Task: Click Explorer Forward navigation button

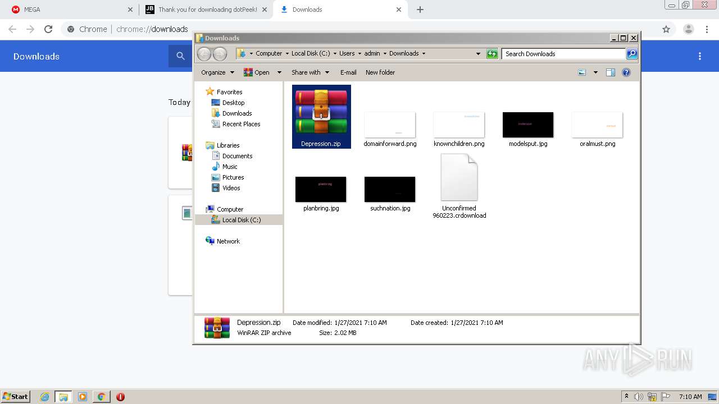Action: coord(220,54)
